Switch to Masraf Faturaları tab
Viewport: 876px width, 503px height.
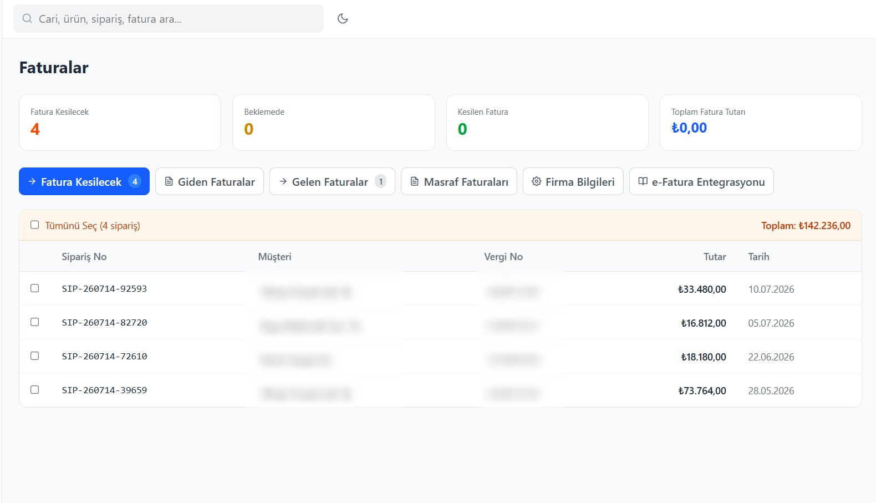coord(459,181)
